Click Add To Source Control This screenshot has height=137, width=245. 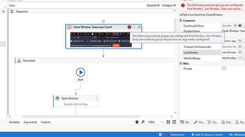click(x=208, y=135)
